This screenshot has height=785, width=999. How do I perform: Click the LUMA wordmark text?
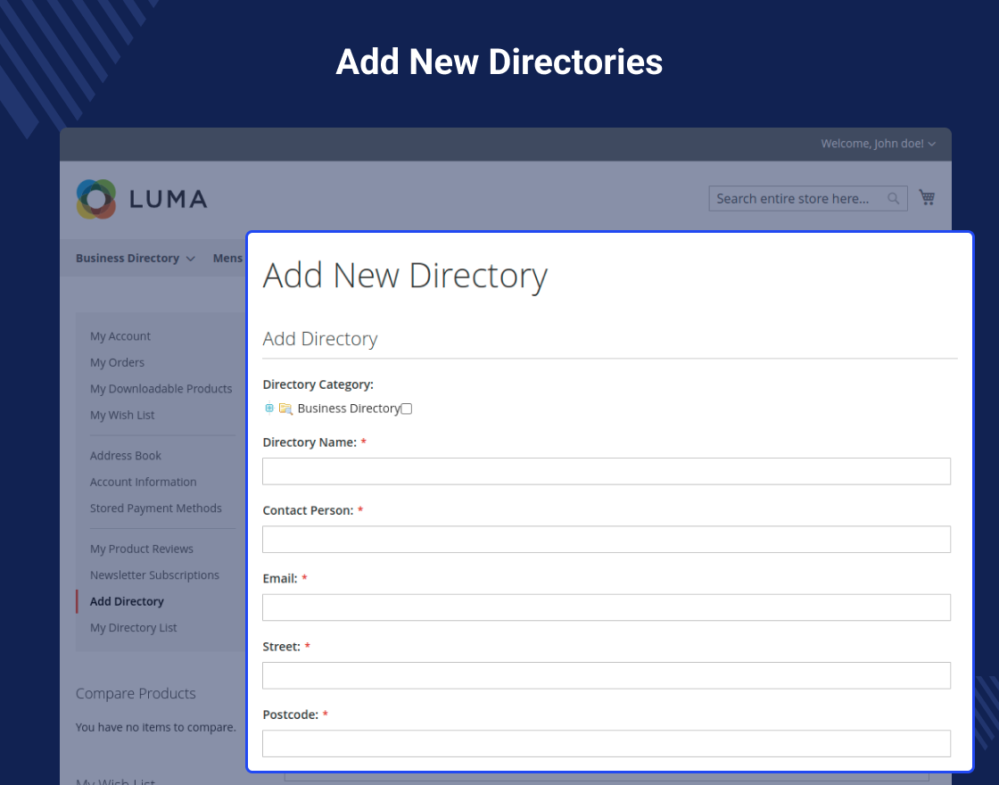click(169, 200)
